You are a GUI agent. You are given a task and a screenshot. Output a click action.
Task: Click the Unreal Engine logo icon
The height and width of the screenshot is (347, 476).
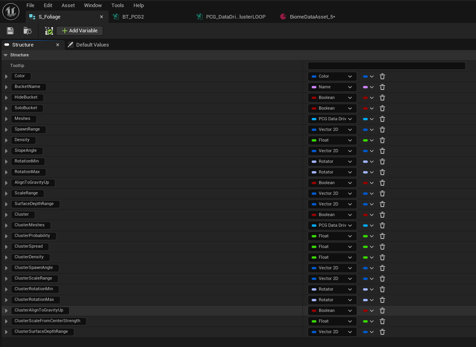(11, 11)
